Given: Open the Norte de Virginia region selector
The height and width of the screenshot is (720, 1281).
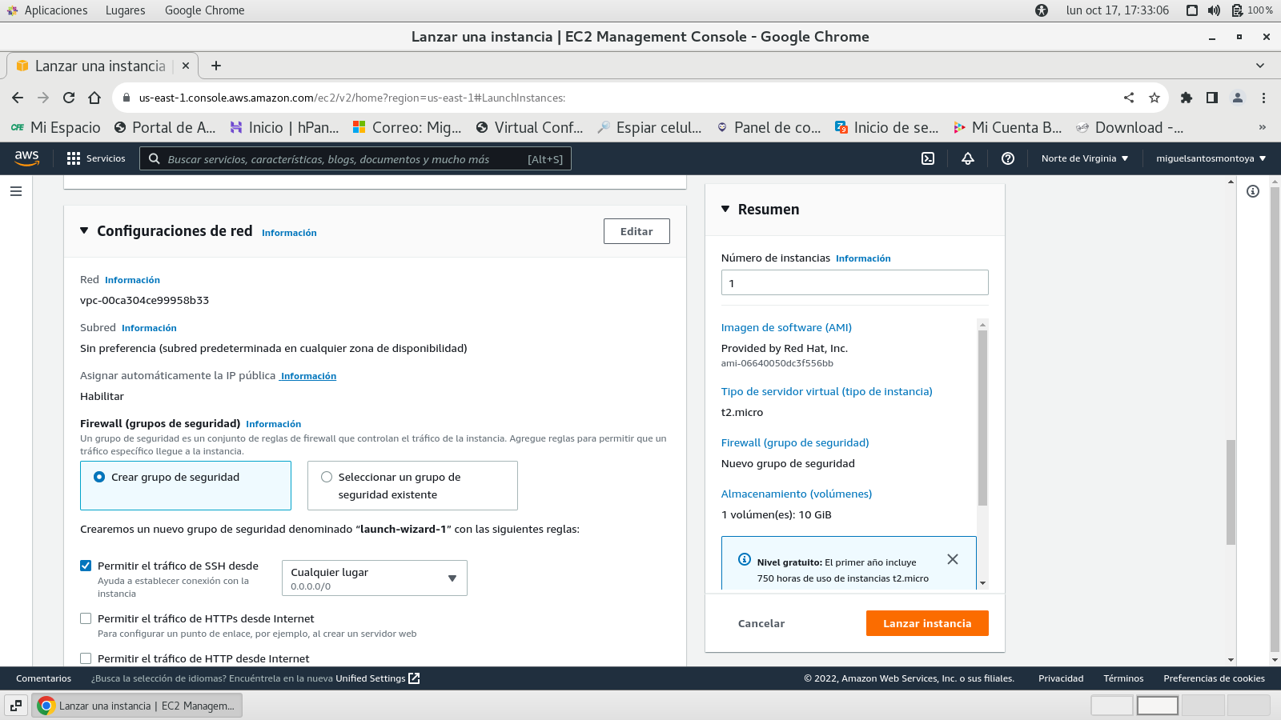Looking at the screenshot, I should pos(1085,158).
